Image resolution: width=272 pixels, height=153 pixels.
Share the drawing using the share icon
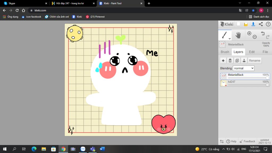click(261, 24)
